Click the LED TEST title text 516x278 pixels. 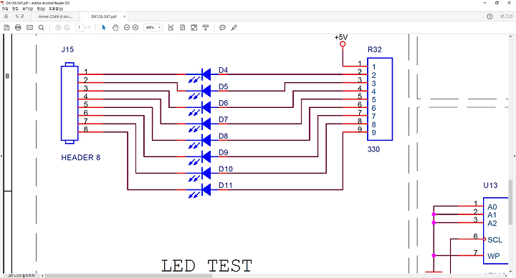click(206, 266)
